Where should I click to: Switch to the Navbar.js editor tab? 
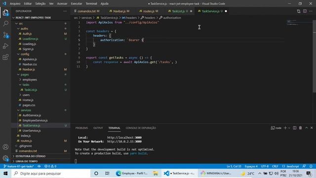point(119,11)
